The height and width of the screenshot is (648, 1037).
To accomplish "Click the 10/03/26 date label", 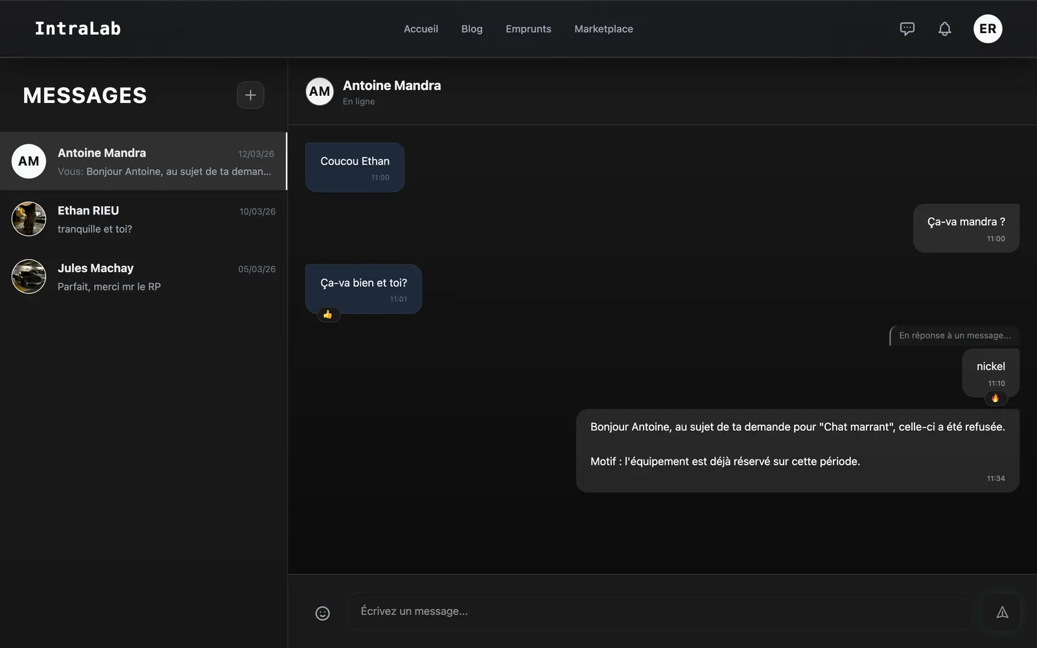I will (257, 212).
